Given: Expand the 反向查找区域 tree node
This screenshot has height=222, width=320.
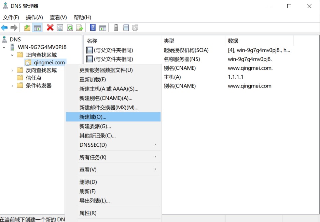Looking at the screenshot, I should point(12,70).
